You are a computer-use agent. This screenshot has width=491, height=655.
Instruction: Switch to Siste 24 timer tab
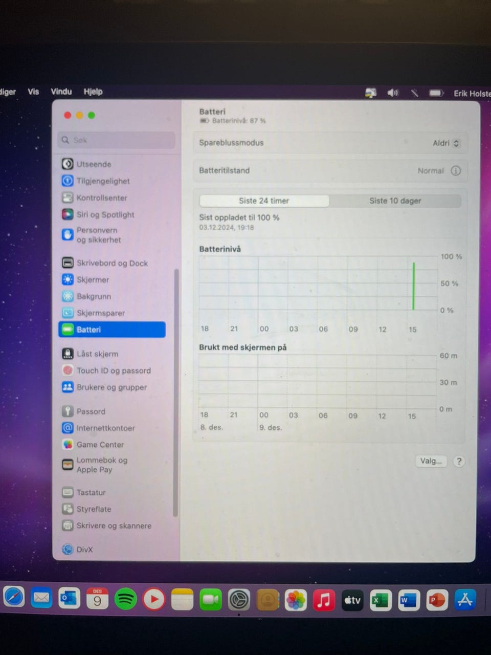pos(264,201)
